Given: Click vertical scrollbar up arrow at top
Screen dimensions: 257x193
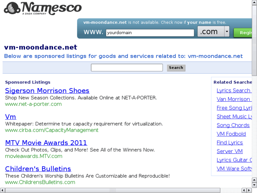Looking at the screenshot, I should [x=255, y=2].
